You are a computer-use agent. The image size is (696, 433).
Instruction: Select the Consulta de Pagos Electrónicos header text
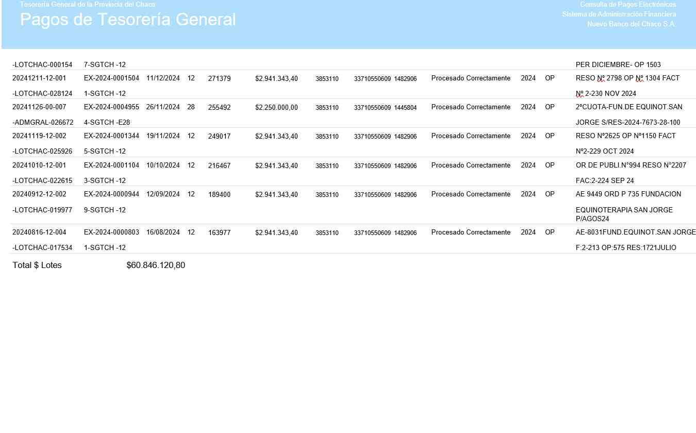point(627,5)
